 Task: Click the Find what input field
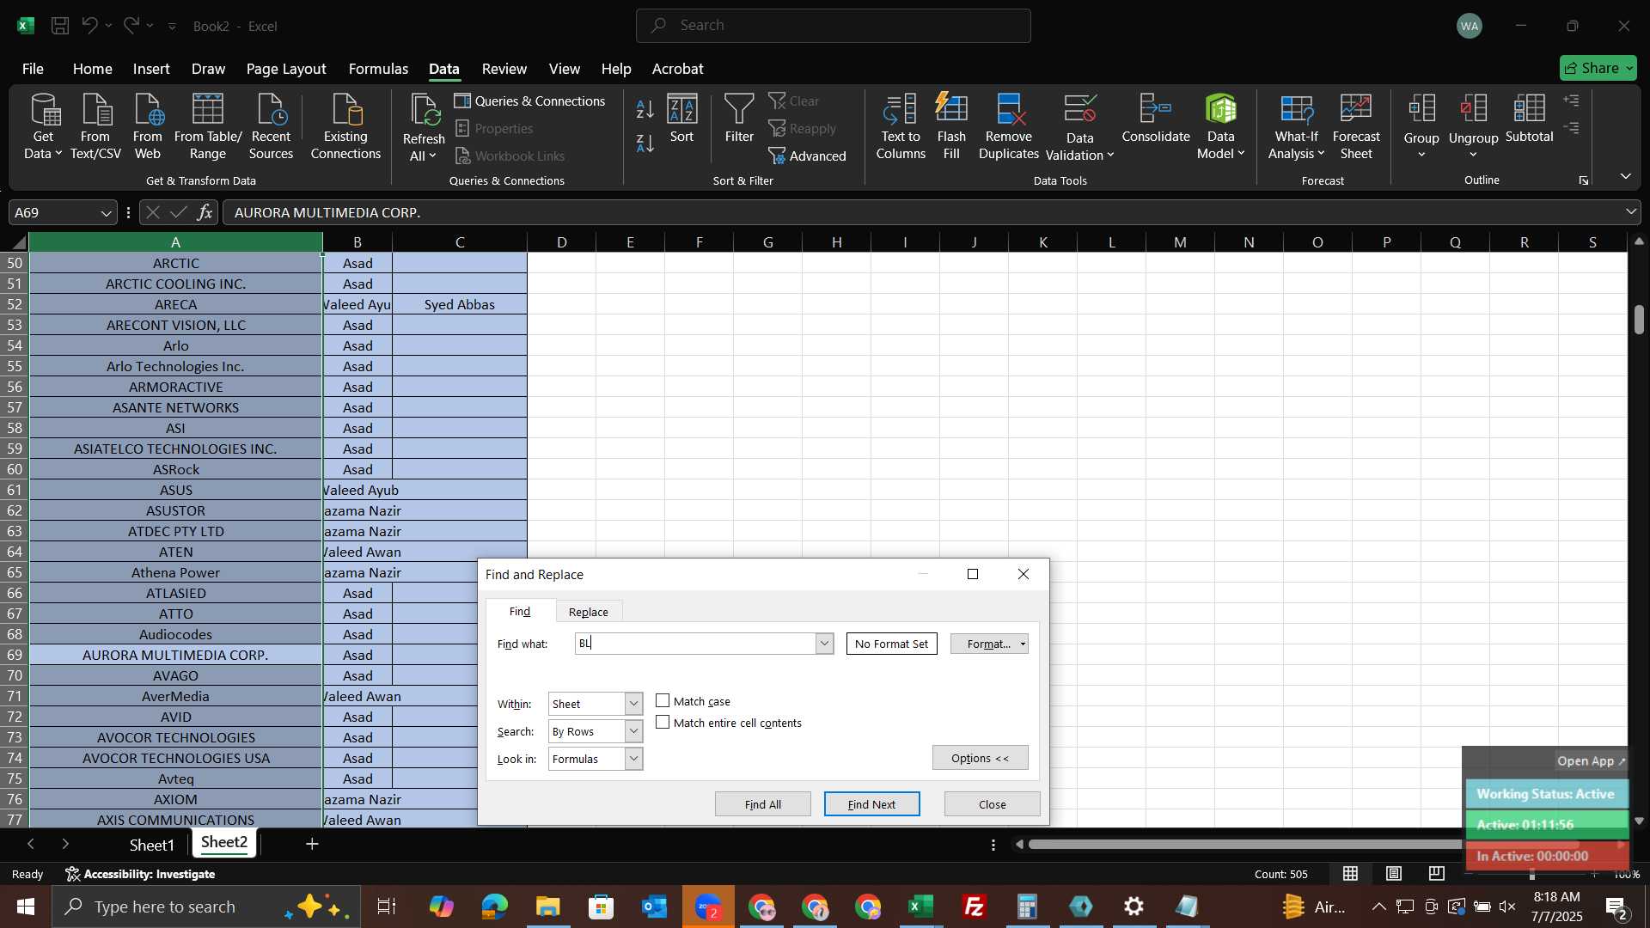(694, 644)
